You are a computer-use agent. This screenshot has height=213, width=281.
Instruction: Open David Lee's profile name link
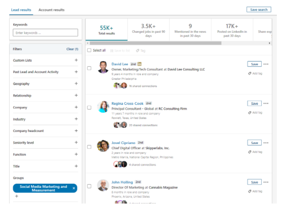pos(120,64)
